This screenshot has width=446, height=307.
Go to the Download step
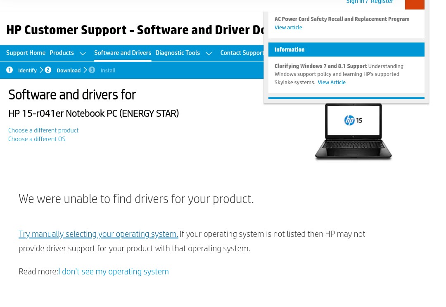69,71
